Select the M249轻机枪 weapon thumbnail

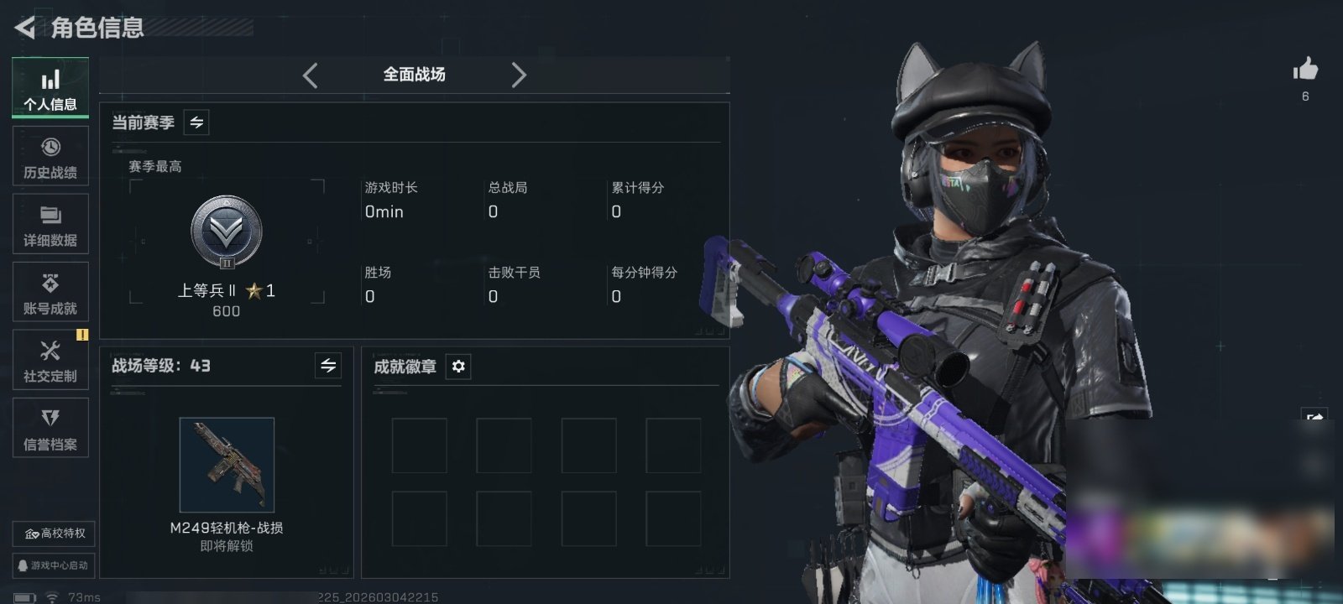pos(227,465)
